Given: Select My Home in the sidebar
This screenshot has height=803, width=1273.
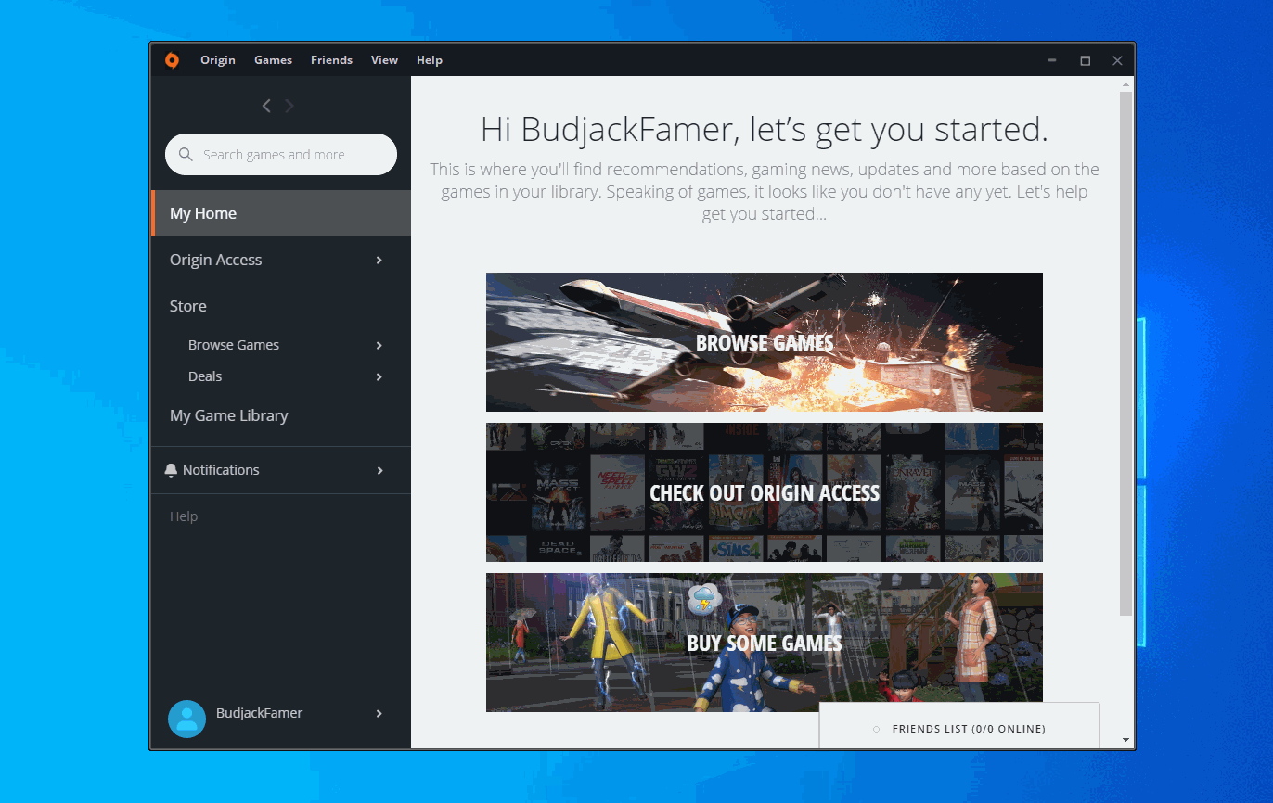Looking at the screenshot, I should coord(281,213).
